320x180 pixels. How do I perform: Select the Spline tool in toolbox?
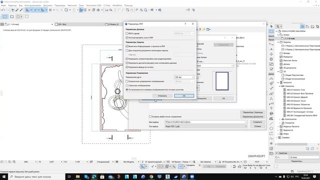point(271,138)
